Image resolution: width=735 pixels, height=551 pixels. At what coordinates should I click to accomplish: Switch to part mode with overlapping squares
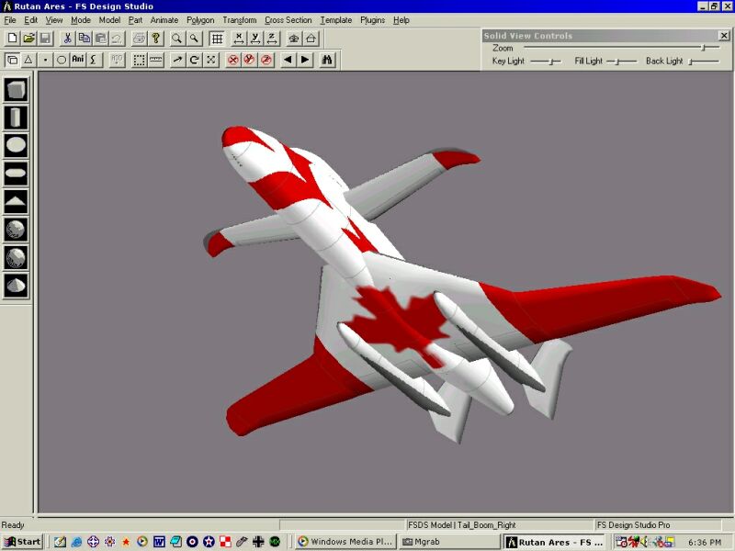point(13,60)
